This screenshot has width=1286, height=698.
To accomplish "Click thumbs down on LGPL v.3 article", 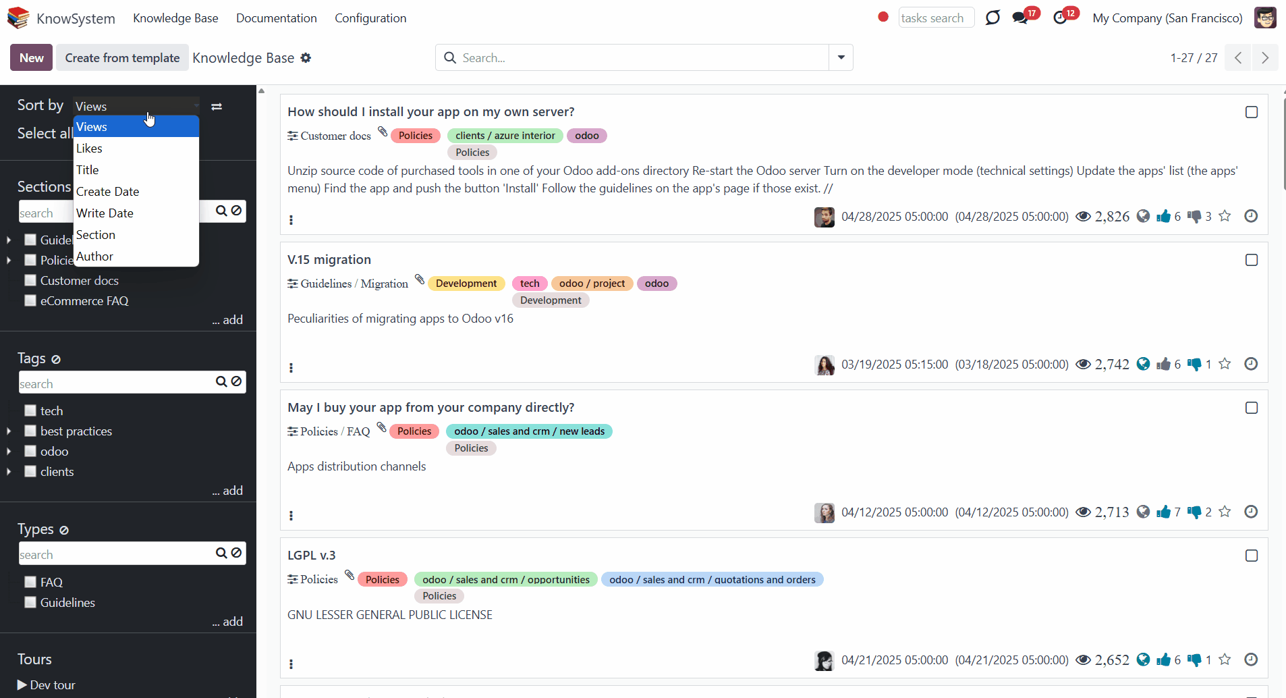I will (x=1194, y=660).
